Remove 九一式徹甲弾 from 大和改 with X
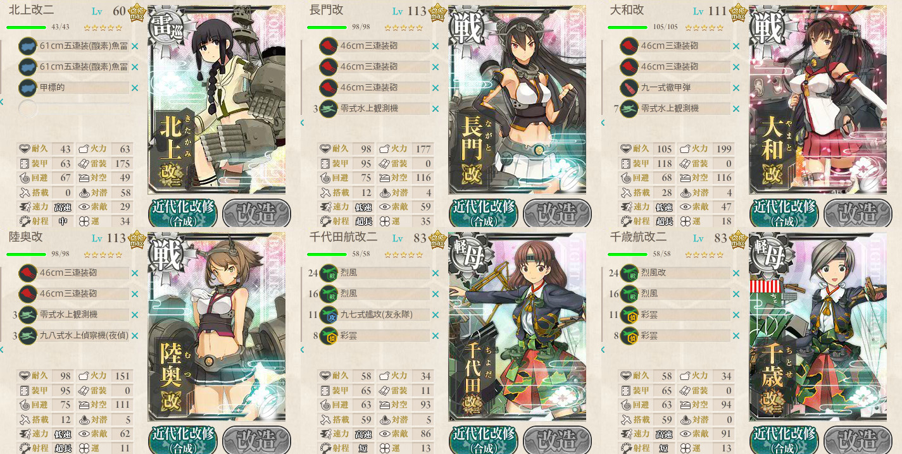 tap(736, 88)
